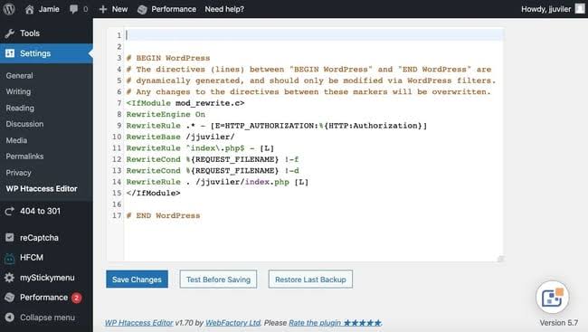Open the user avatar at top right

click(580, 9)
